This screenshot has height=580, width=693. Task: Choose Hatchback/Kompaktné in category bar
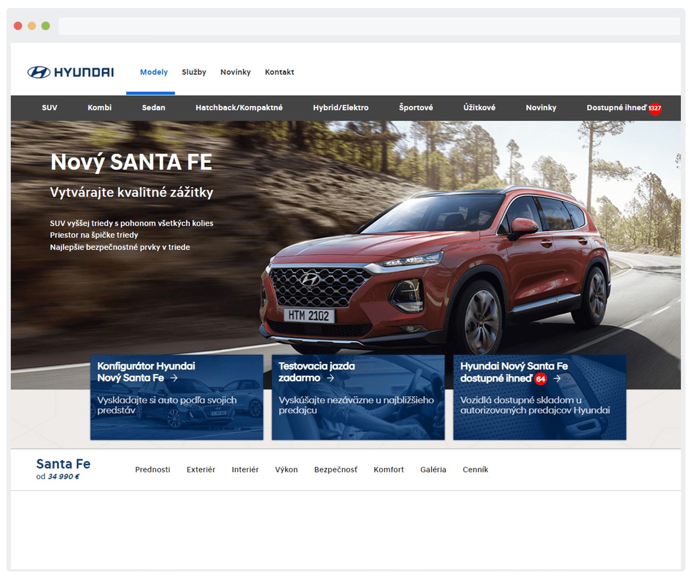[239, 108]
